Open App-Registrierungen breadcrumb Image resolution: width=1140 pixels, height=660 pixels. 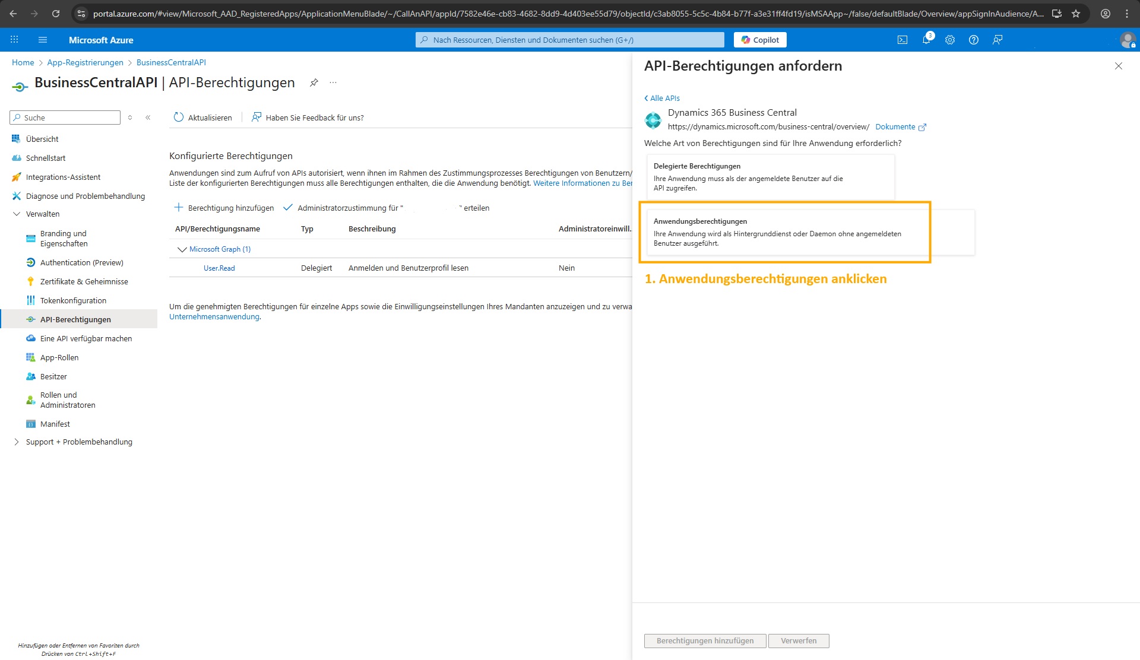point(85,62)
